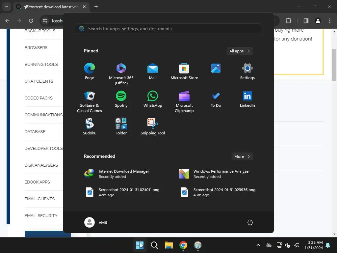This screenshot has width=337, height=253.
Task: Launch WhatsApp pinned app
Action: [153, 99]
